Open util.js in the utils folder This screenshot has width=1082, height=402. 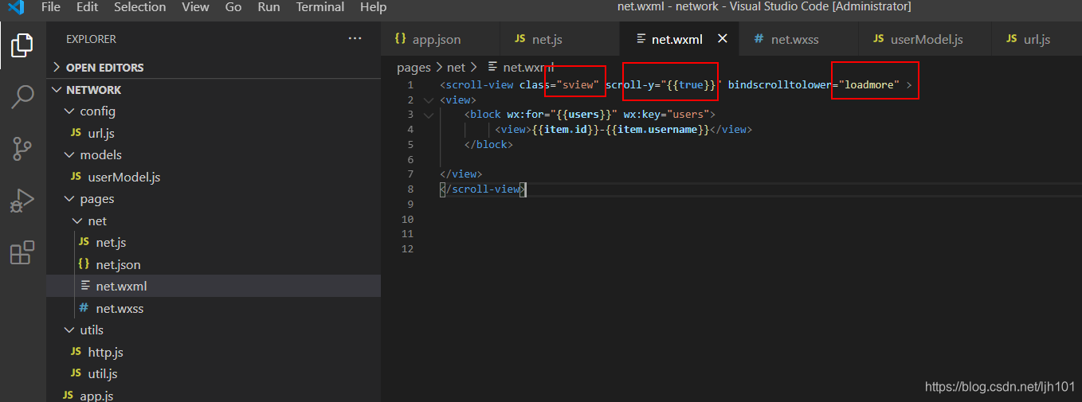coord(214,373)
